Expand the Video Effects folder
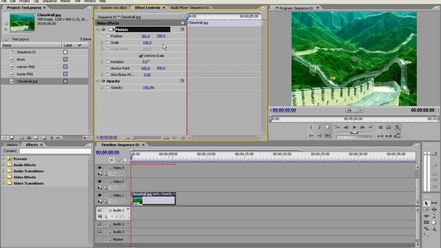 pos(4,177)
